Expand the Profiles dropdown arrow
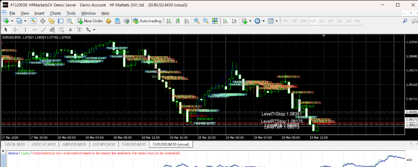Image resolution: width=418 pixels, height=167 pixels. tap(25, 21)
